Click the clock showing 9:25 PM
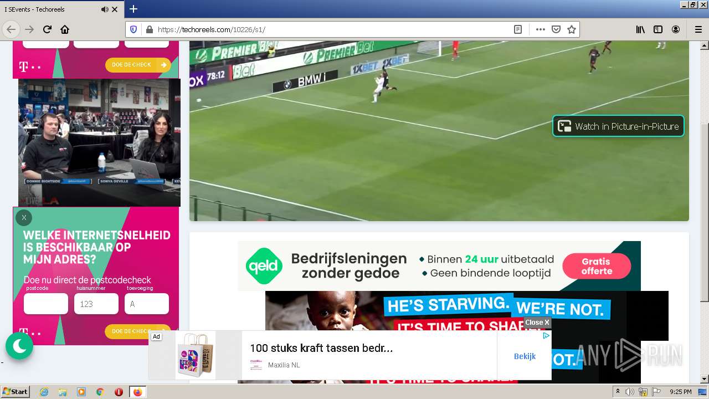Screen dimensions: 709x399 [681, 392]
